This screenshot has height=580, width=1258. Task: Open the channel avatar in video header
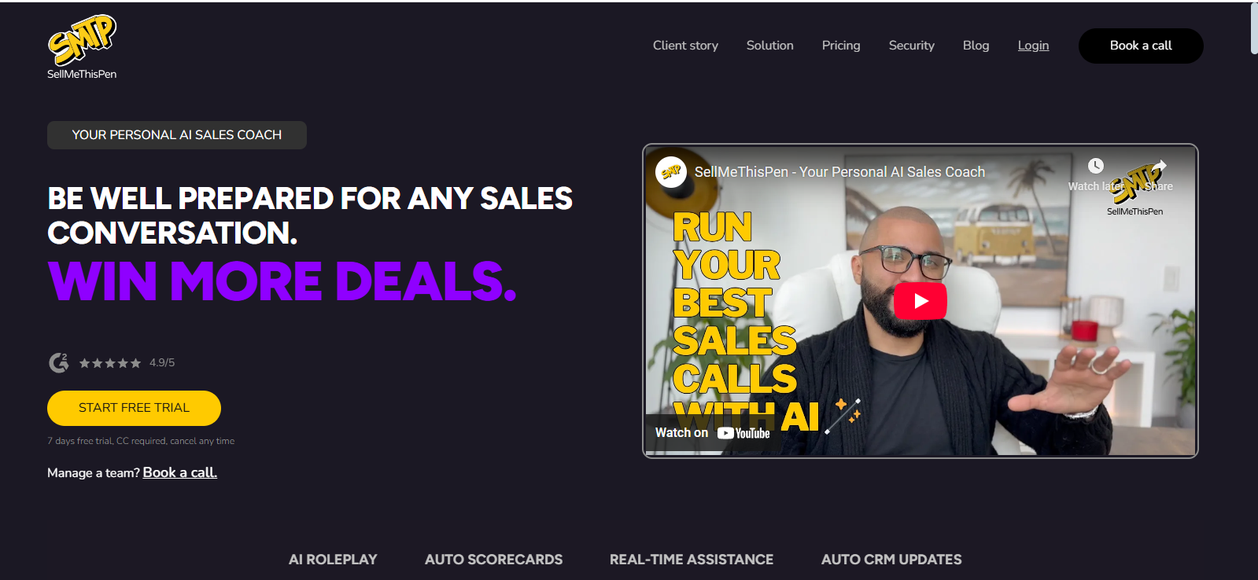(671, 171)
